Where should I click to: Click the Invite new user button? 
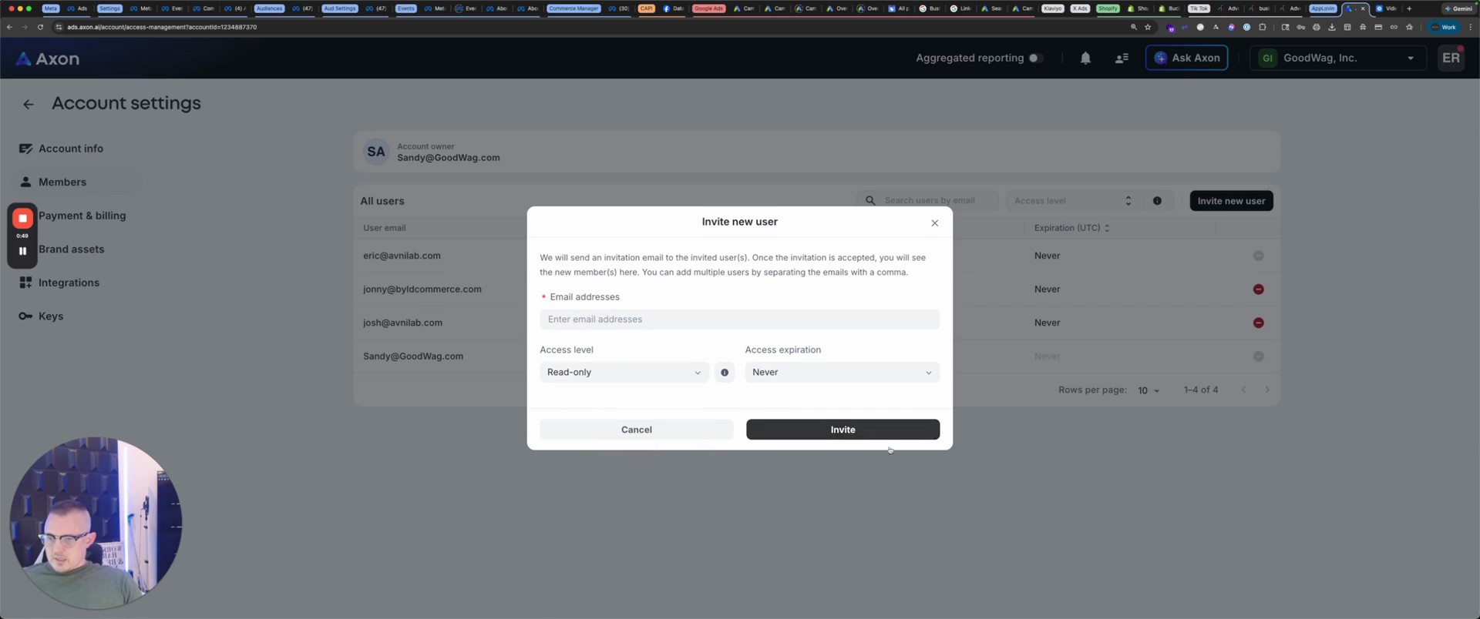click(1231, 201)
